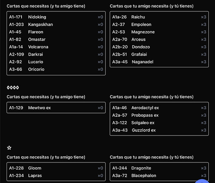The image size is (215, 183).
Task: Select the Gloom card A1-228
Action: click(x=56, y=168)
